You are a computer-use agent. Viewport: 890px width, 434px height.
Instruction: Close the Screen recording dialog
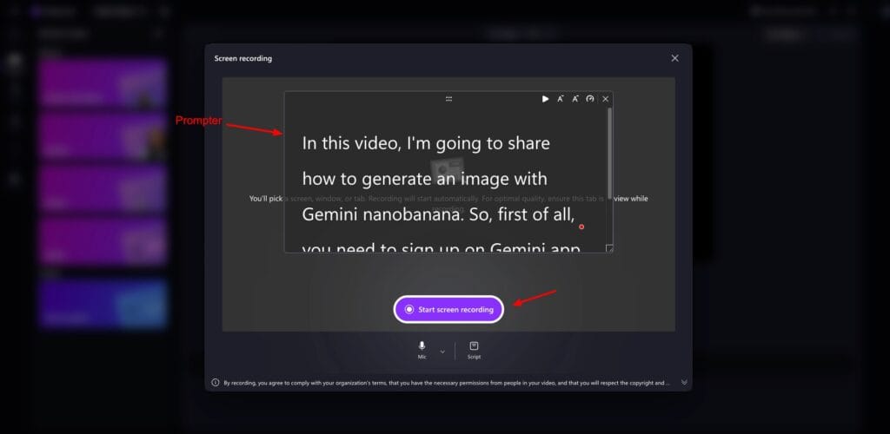click(674, 58)
